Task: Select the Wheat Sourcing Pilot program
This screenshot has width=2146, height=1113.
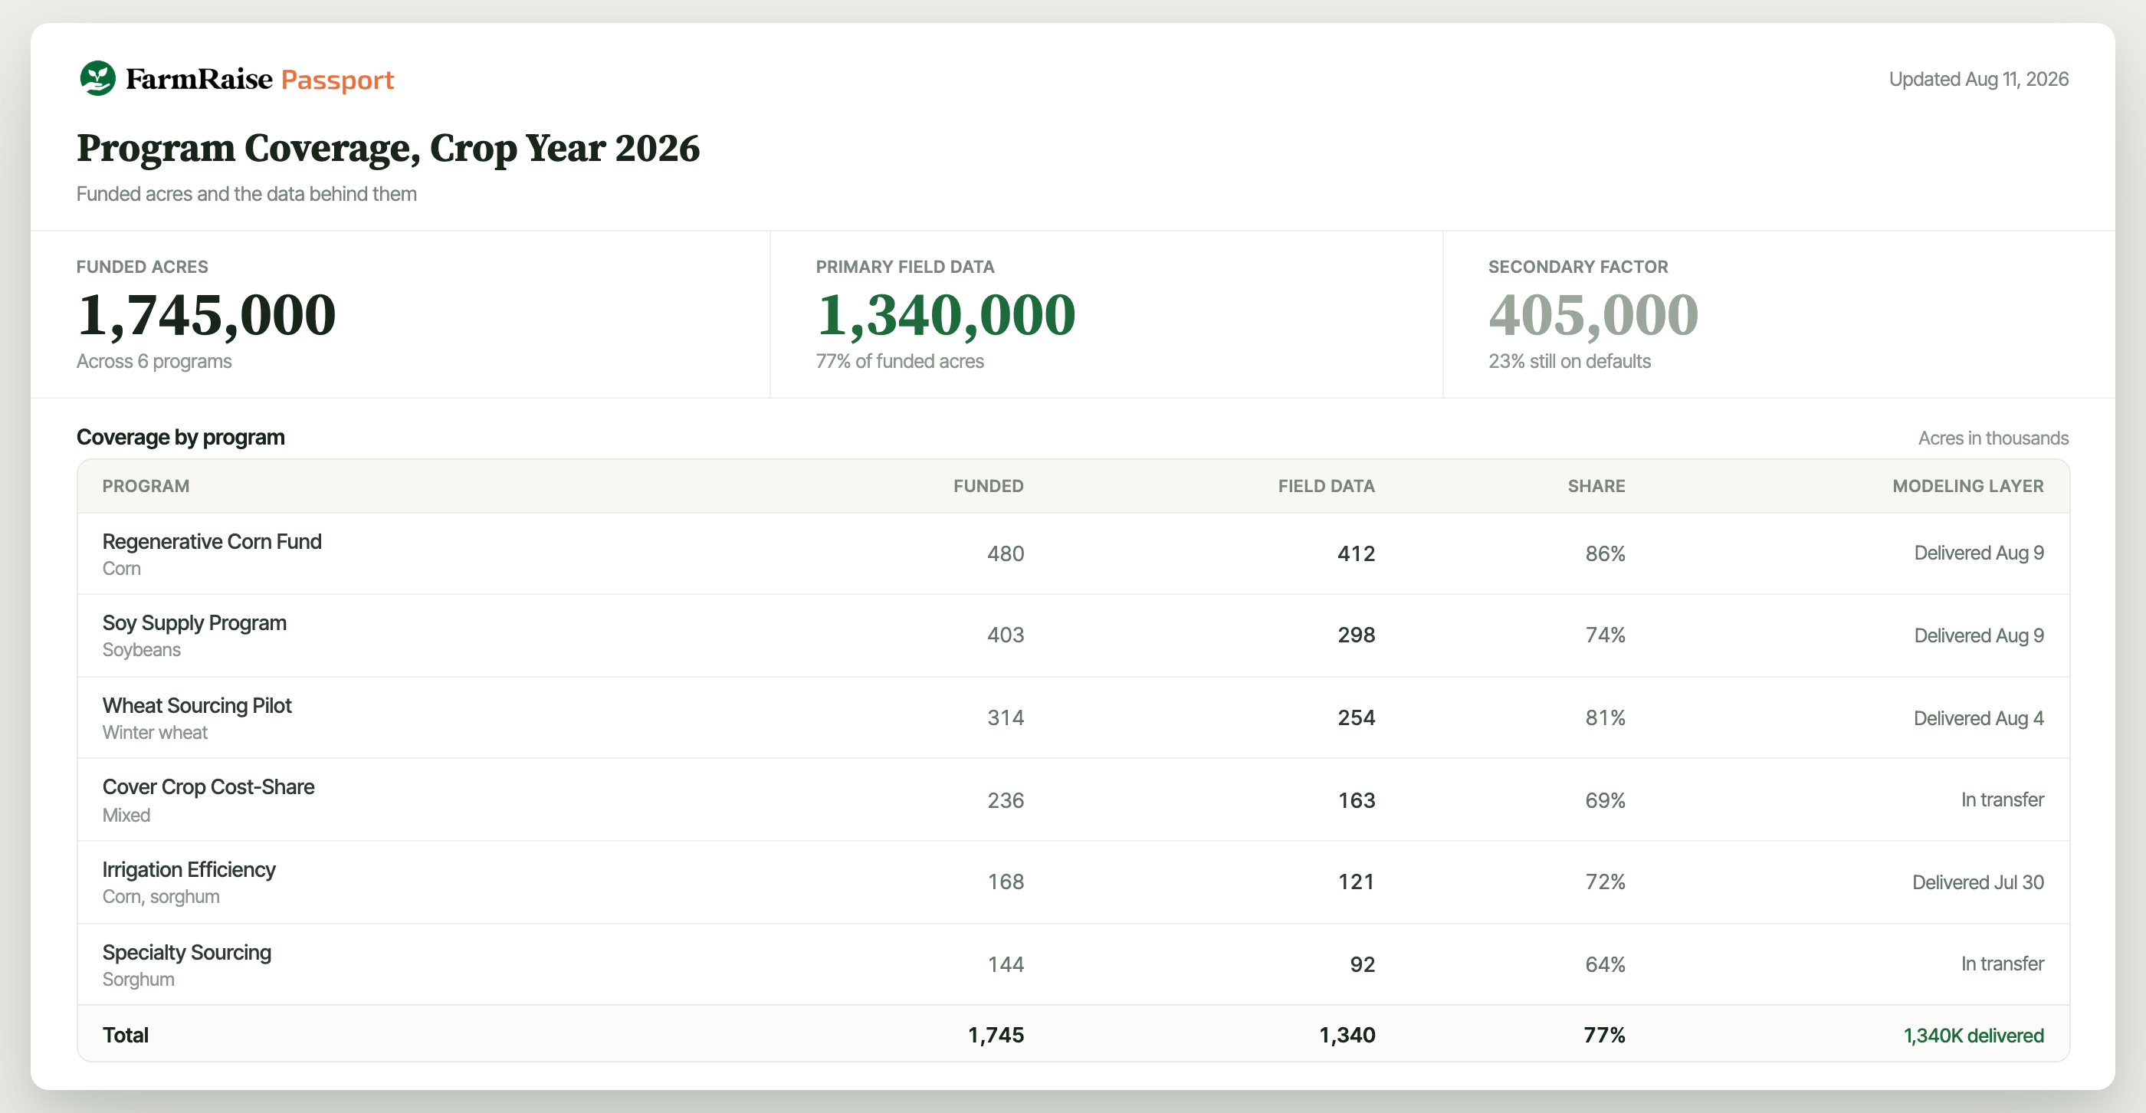Action: 197,706
